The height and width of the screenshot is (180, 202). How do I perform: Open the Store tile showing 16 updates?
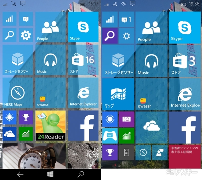pyautogui.click(x=83, y=60)
